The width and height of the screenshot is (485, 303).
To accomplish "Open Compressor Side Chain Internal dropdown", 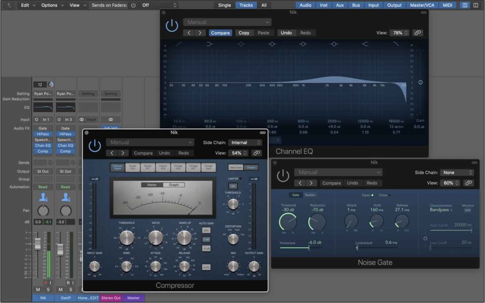I will [x=245, y=143].
